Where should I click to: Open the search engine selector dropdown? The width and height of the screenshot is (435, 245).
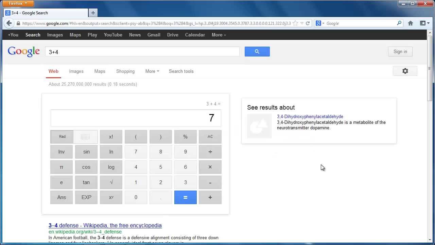[x=320, y=23]
